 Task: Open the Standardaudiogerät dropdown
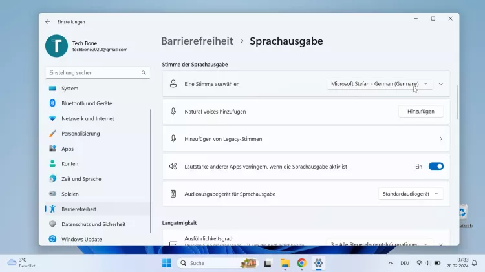[411, 194]
